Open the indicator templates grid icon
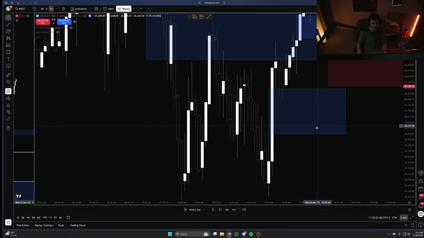 click(96, 9)
